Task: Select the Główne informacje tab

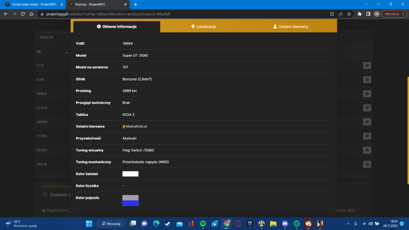Action: click(117, 26)
